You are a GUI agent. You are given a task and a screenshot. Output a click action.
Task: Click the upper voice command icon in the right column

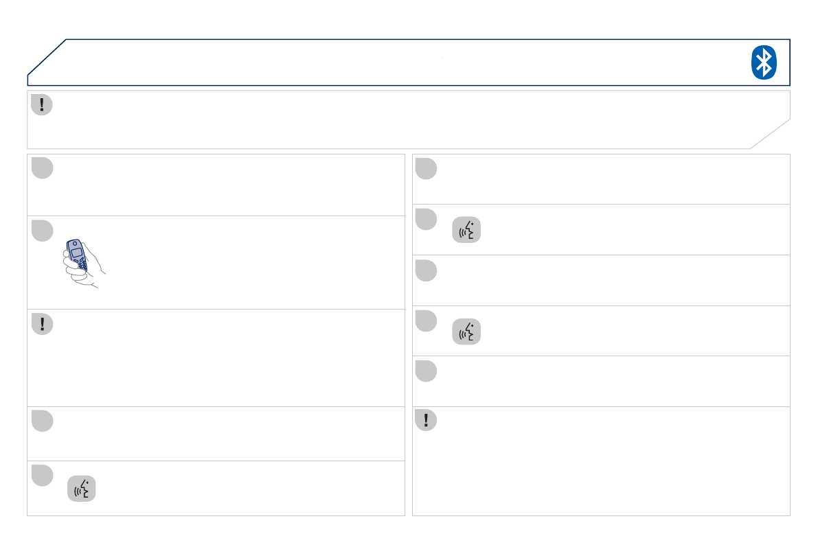point(466,231)
